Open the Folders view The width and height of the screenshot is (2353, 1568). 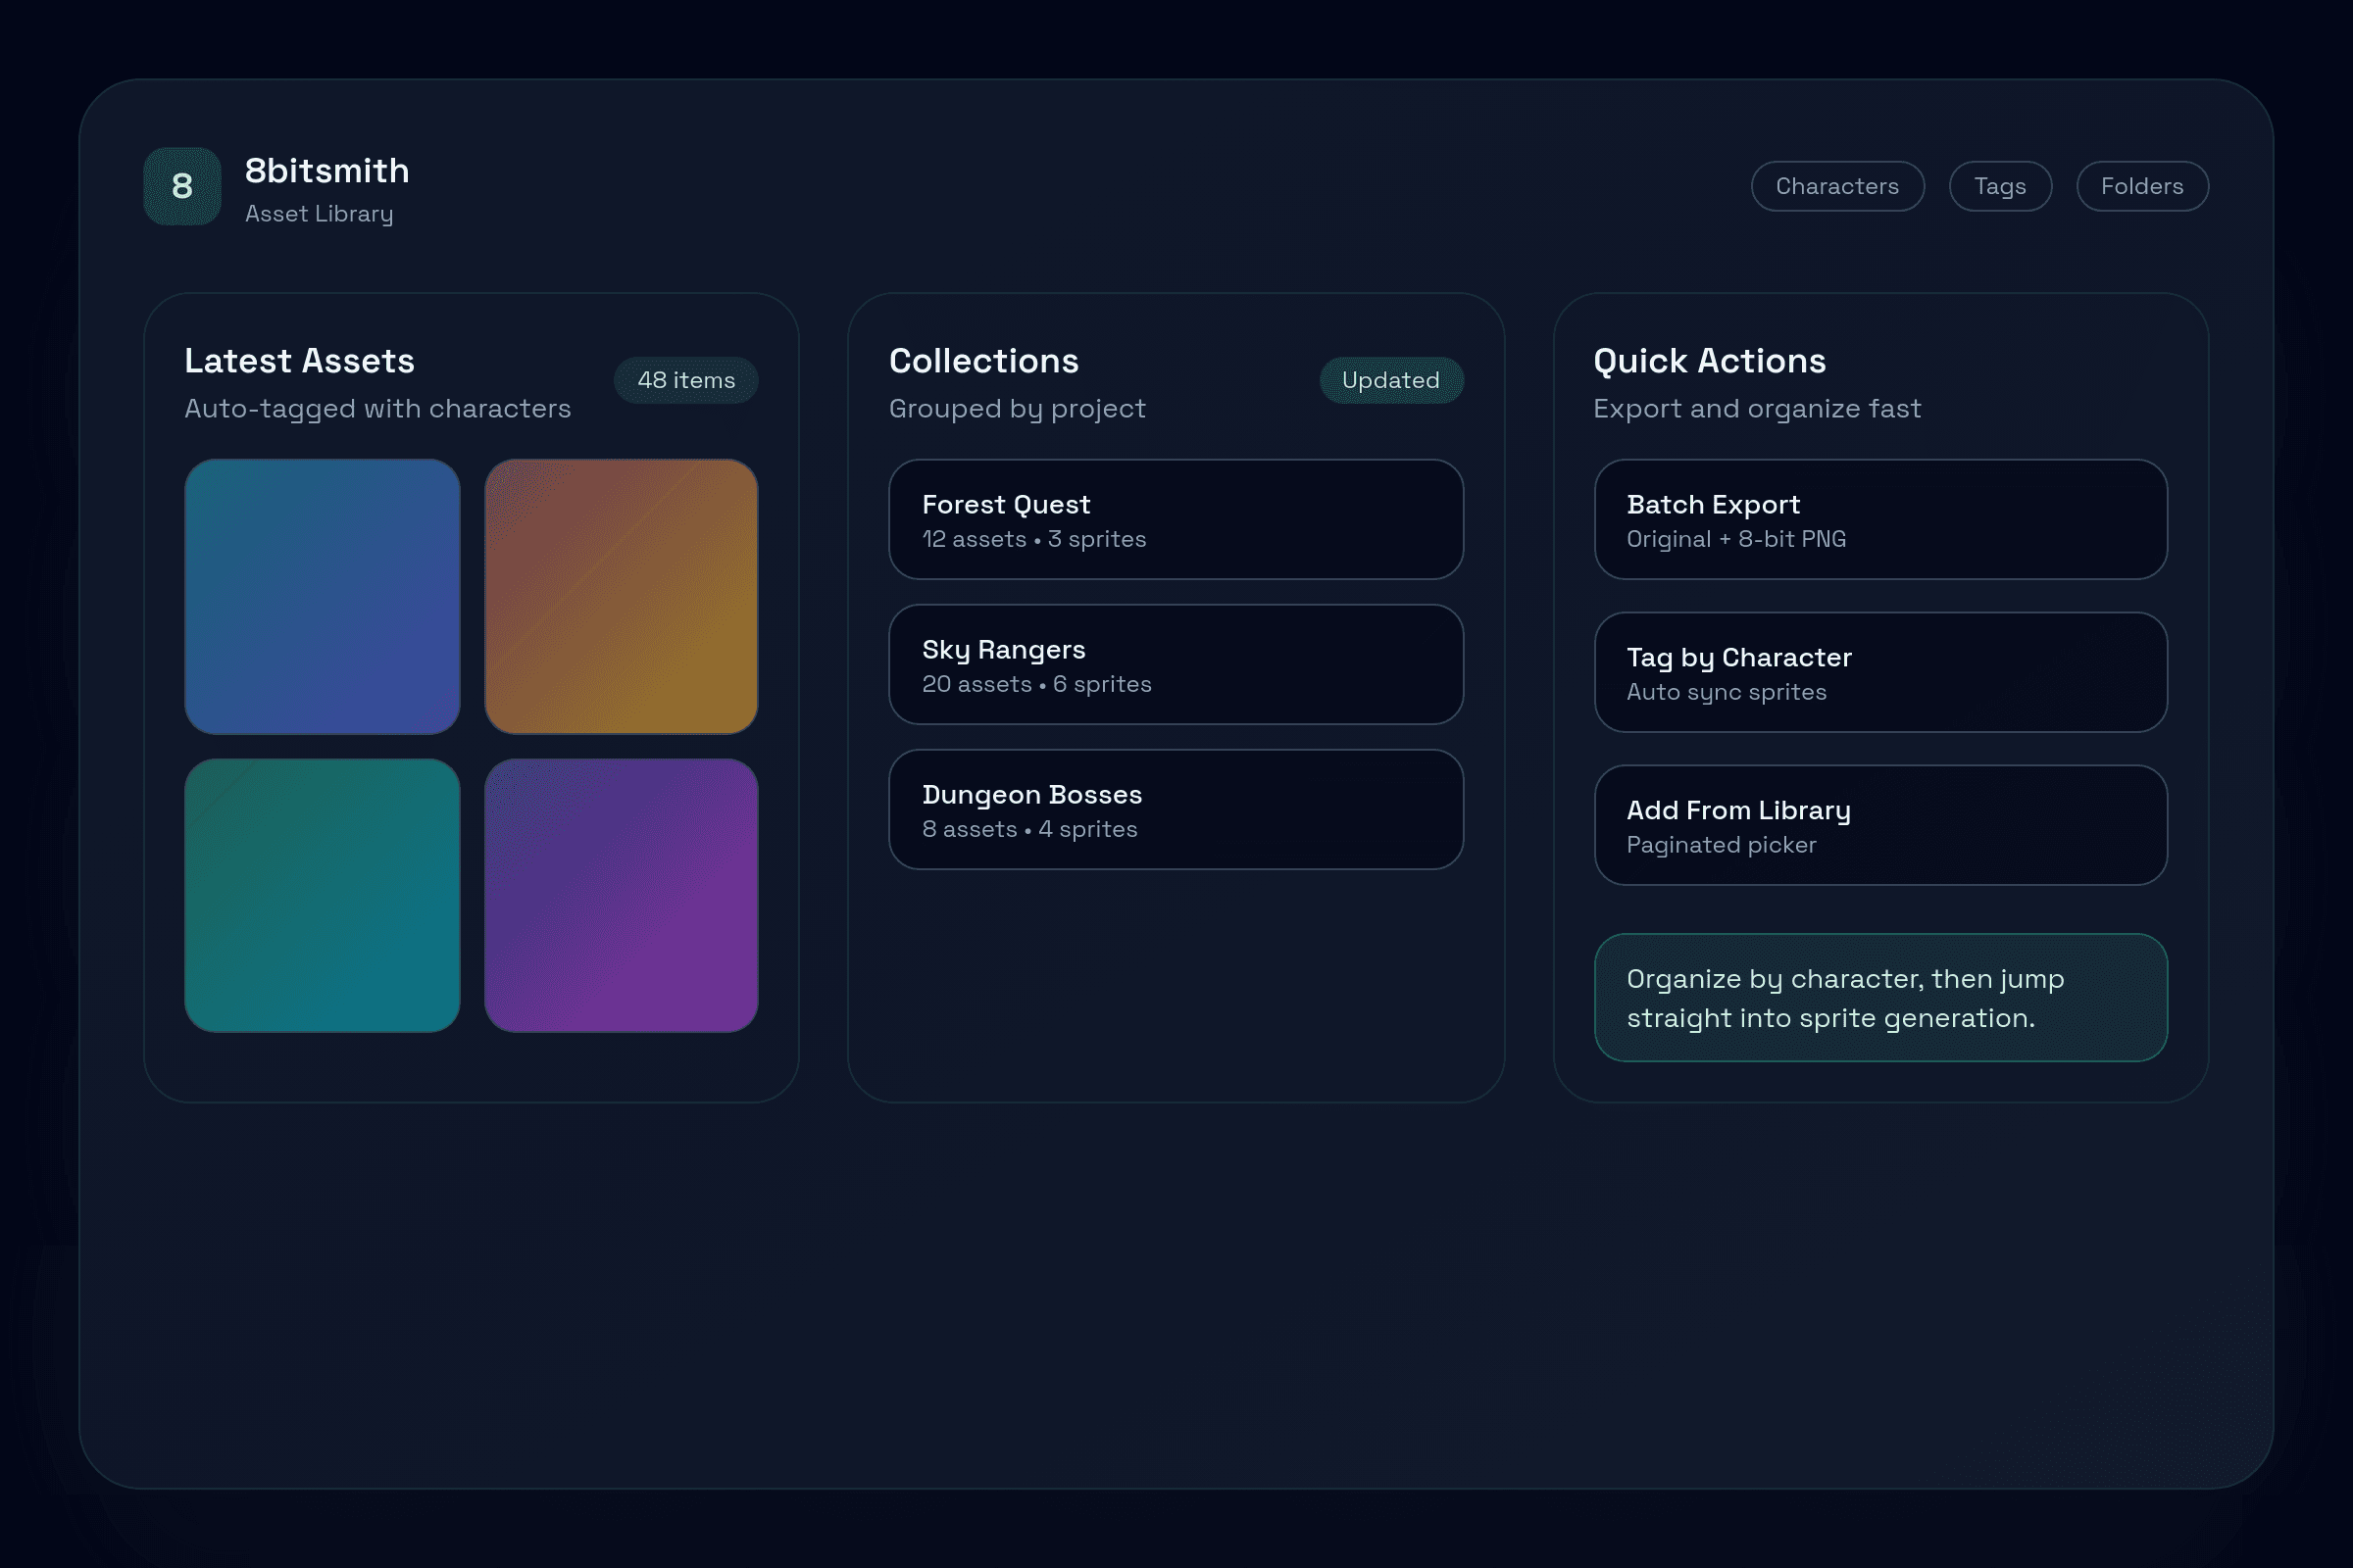2142,186
